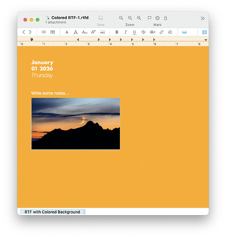Click the zoom in magnifier
The width and height of the screenshot is (226, 238).
pyautogui.click(x=139, y=18)
